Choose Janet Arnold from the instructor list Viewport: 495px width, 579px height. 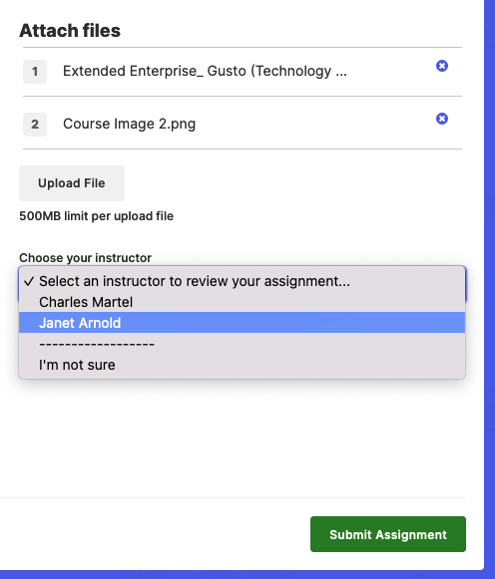(242, 323)
